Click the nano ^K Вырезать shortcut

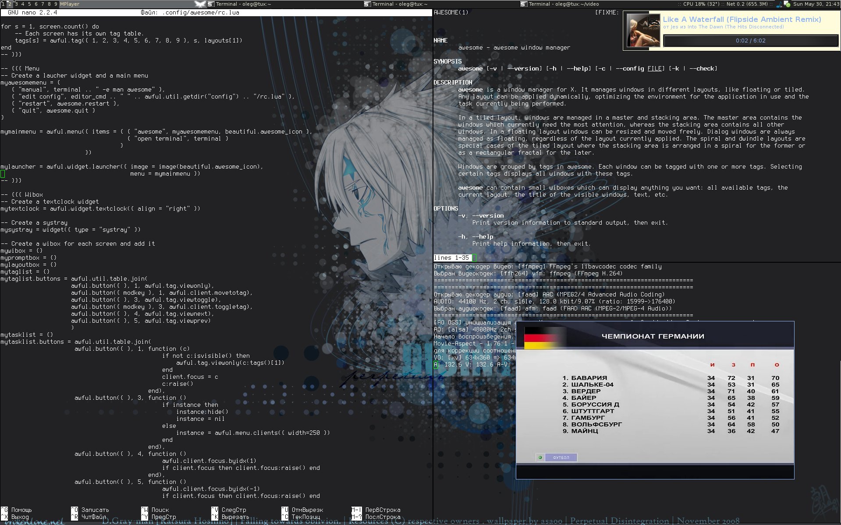tap(231, 517)
